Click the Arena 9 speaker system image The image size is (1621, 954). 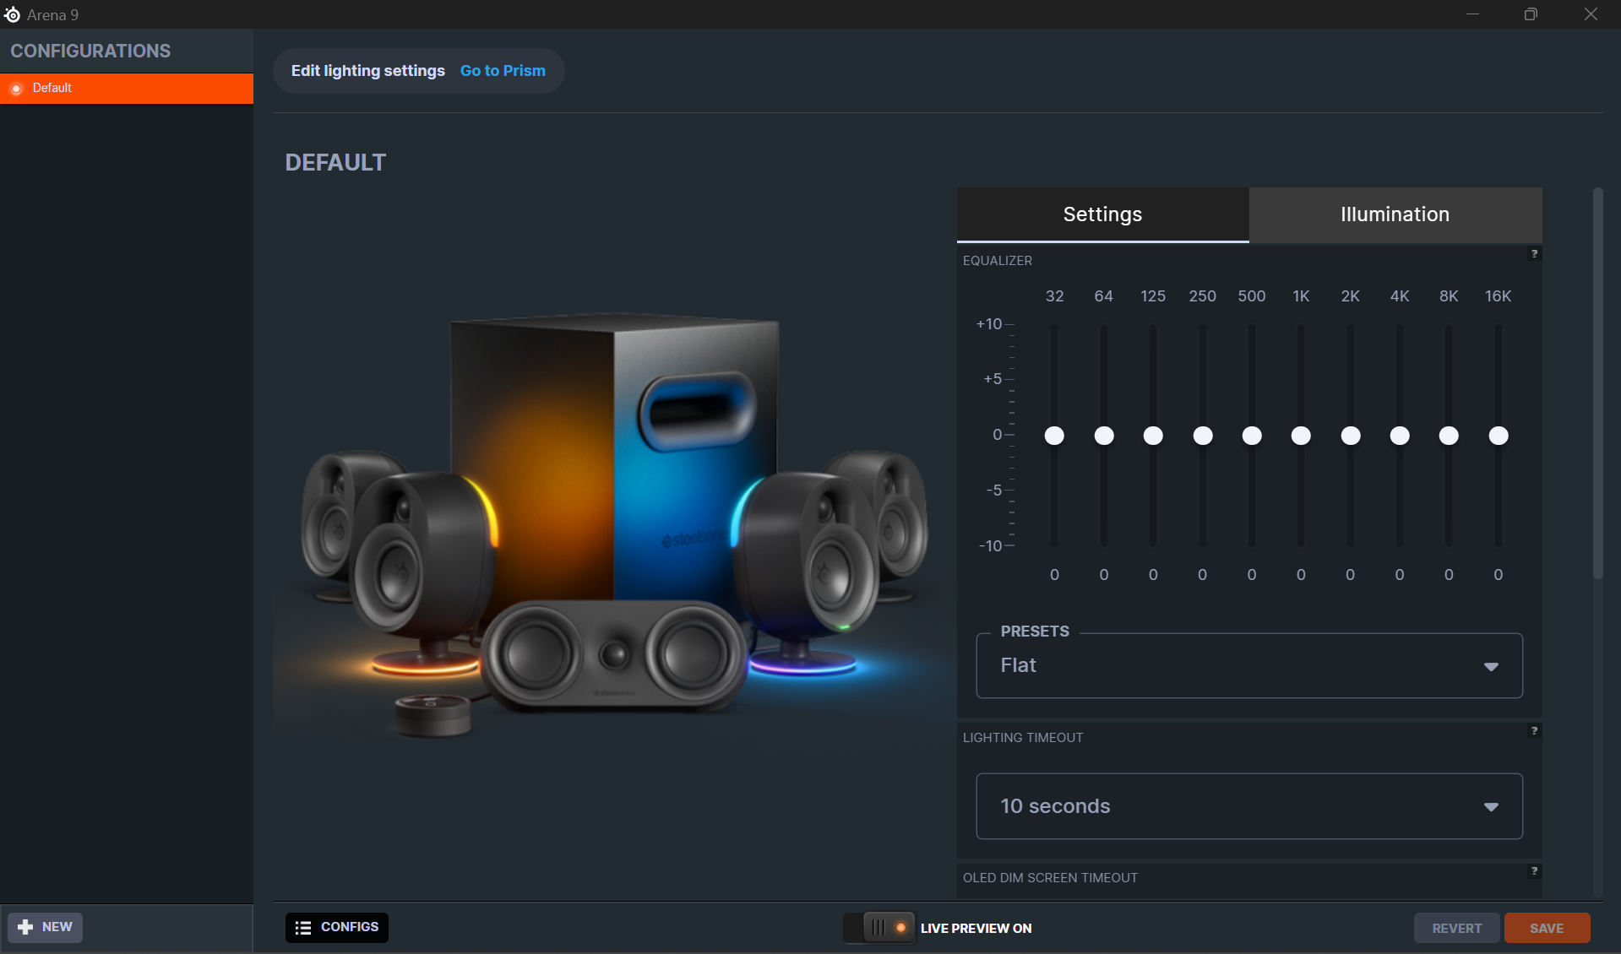pos(614,523)
